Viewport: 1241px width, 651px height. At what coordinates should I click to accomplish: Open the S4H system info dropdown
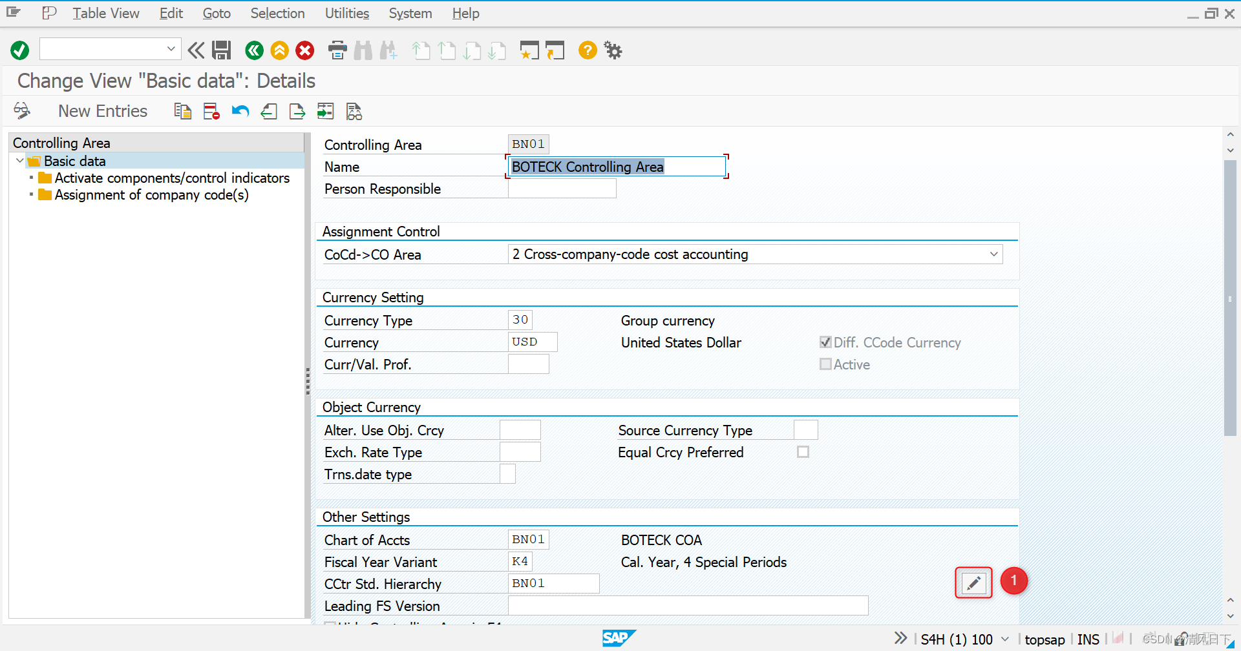click(x=1005, y=639)
